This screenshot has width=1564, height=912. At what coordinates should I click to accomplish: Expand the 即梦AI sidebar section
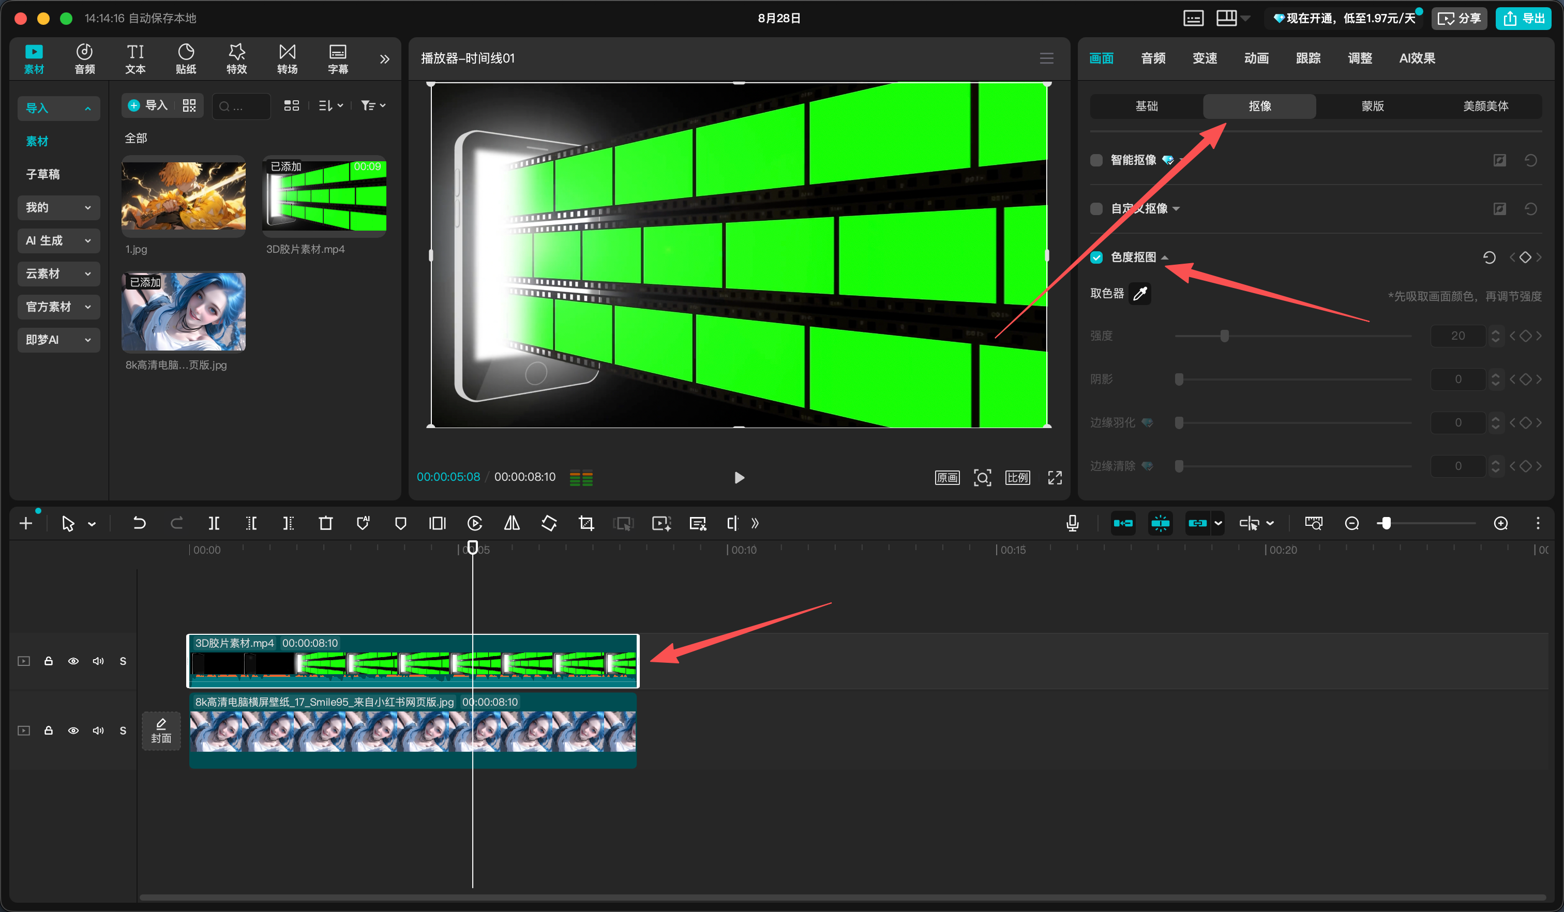point(58,339)
